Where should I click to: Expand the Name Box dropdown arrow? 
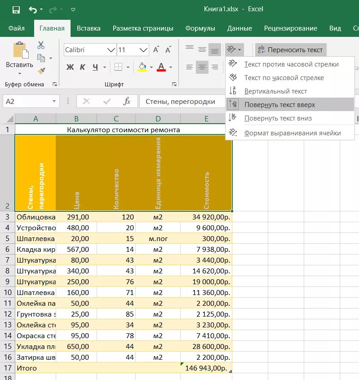(54, 101)
